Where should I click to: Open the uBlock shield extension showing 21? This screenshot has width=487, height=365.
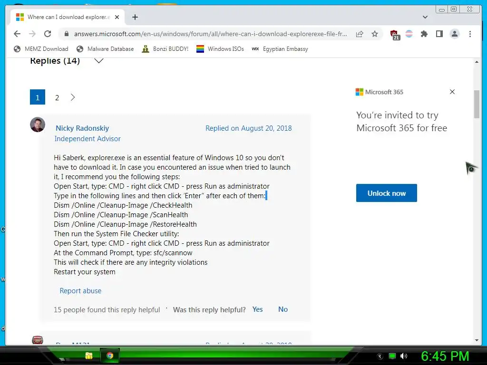[x=395, y=34]
